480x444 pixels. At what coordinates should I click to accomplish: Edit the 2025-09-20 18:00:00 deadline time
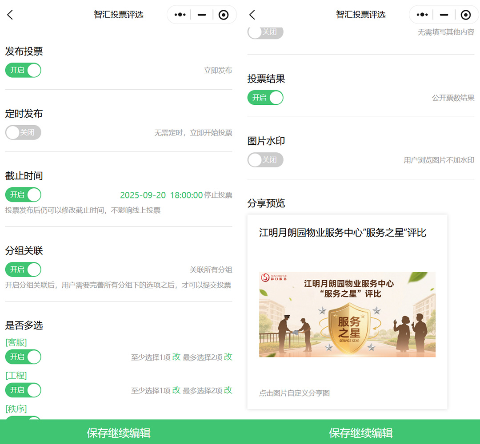click(161, 195)
